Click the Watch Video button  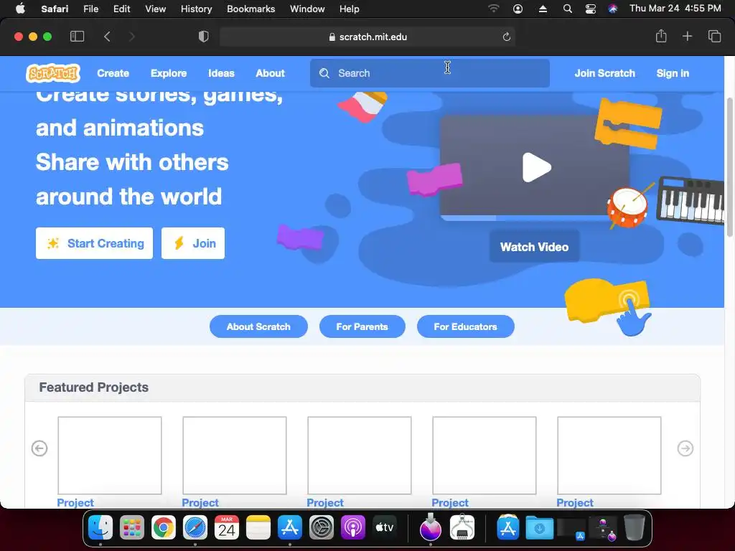534,247
